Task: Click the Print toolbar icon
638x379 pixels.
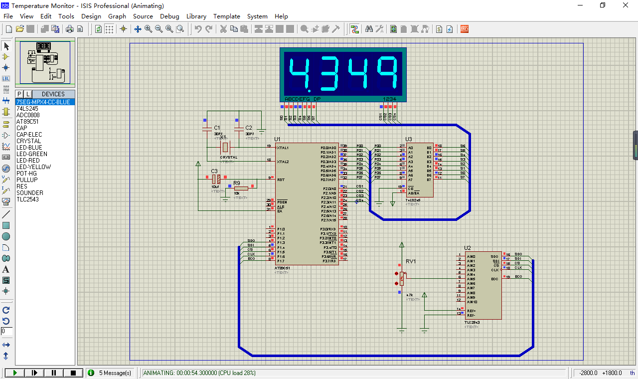Action: 69,29
